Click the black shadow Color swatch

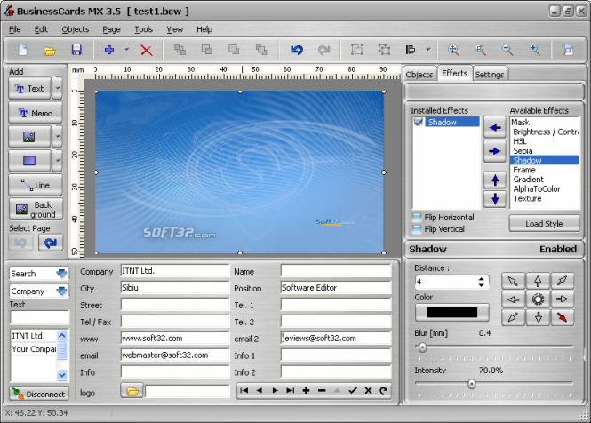point(451,312)
